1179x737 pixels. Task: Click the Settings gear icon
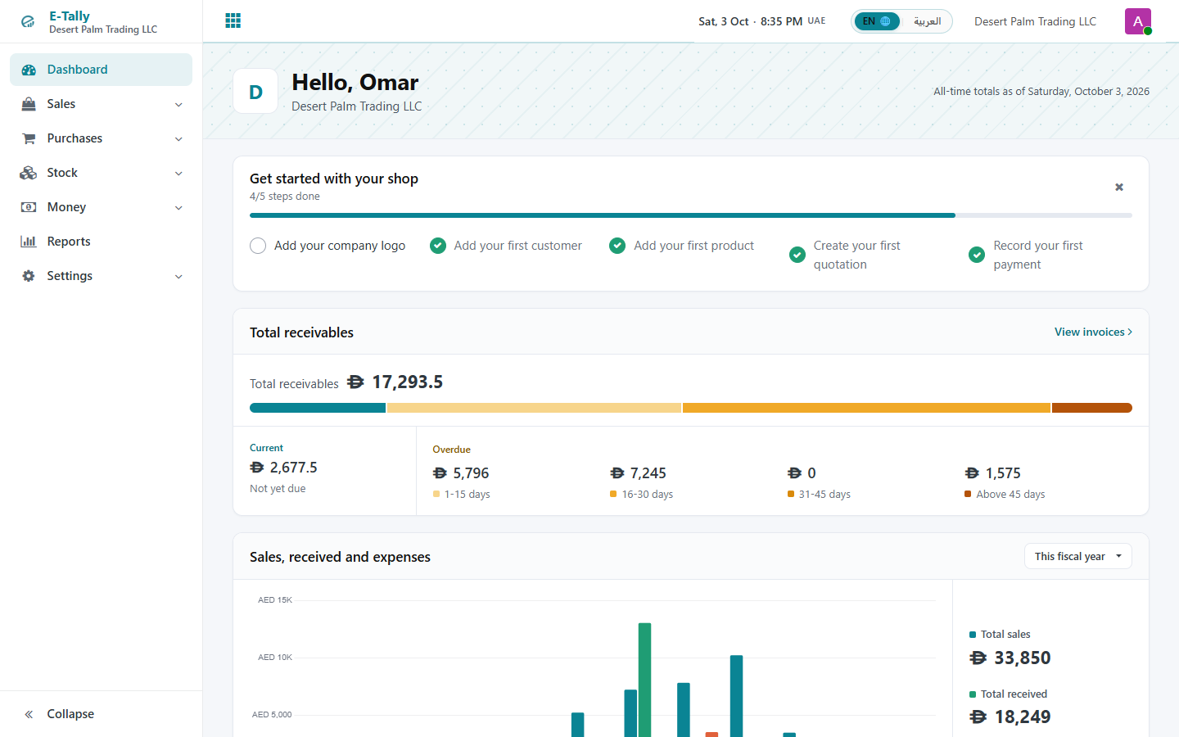[29, 276]
